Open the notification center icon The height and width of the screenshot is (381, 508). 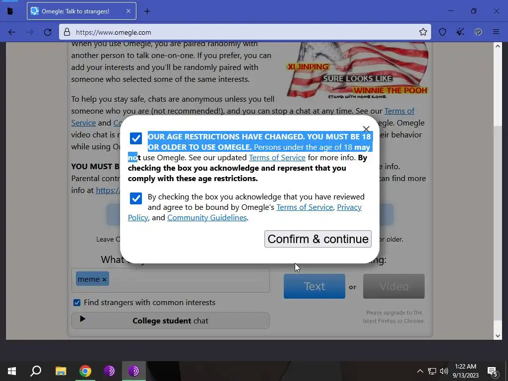[493, 371]
